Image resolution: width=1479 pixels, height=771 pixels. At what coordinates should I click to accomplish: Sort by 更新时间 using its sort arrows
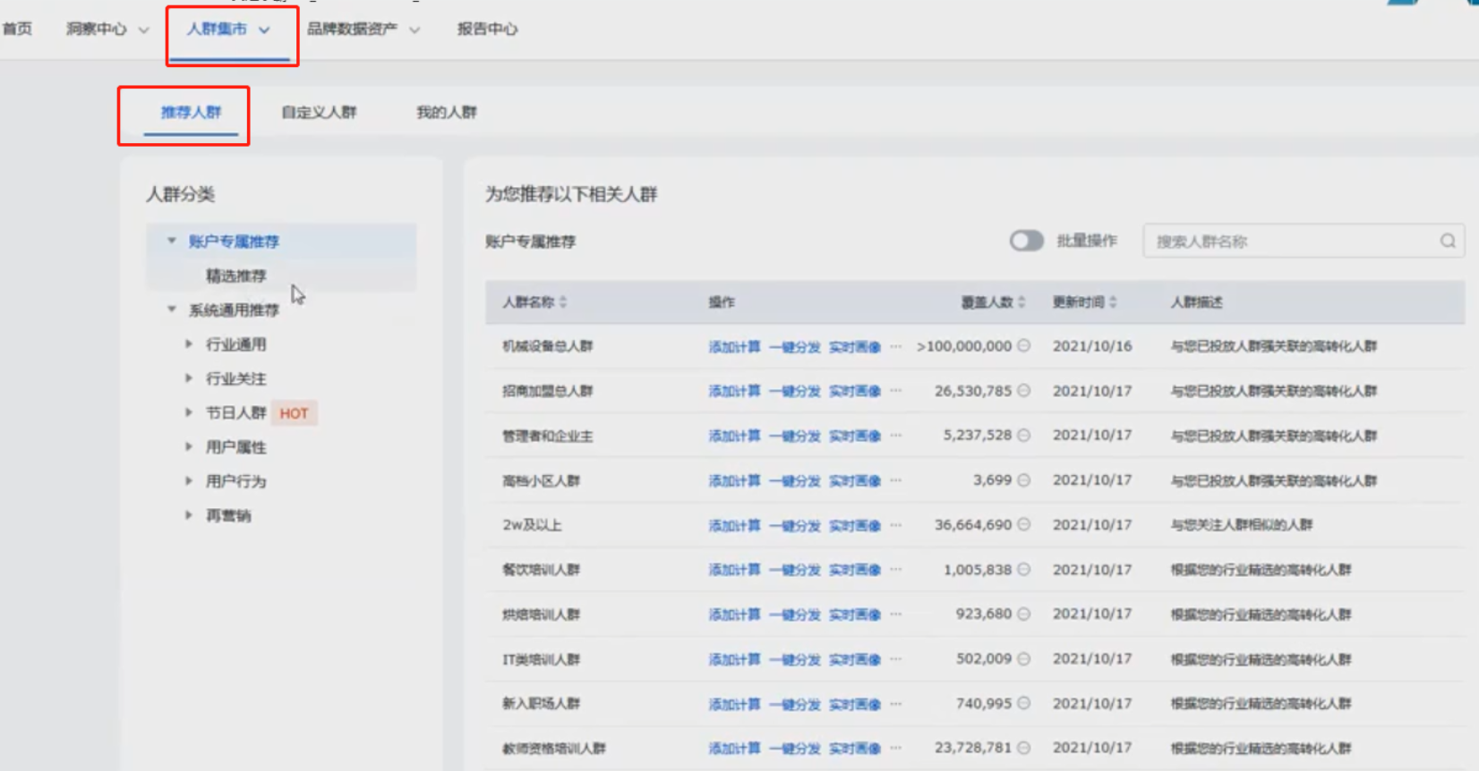(1113, 302)
